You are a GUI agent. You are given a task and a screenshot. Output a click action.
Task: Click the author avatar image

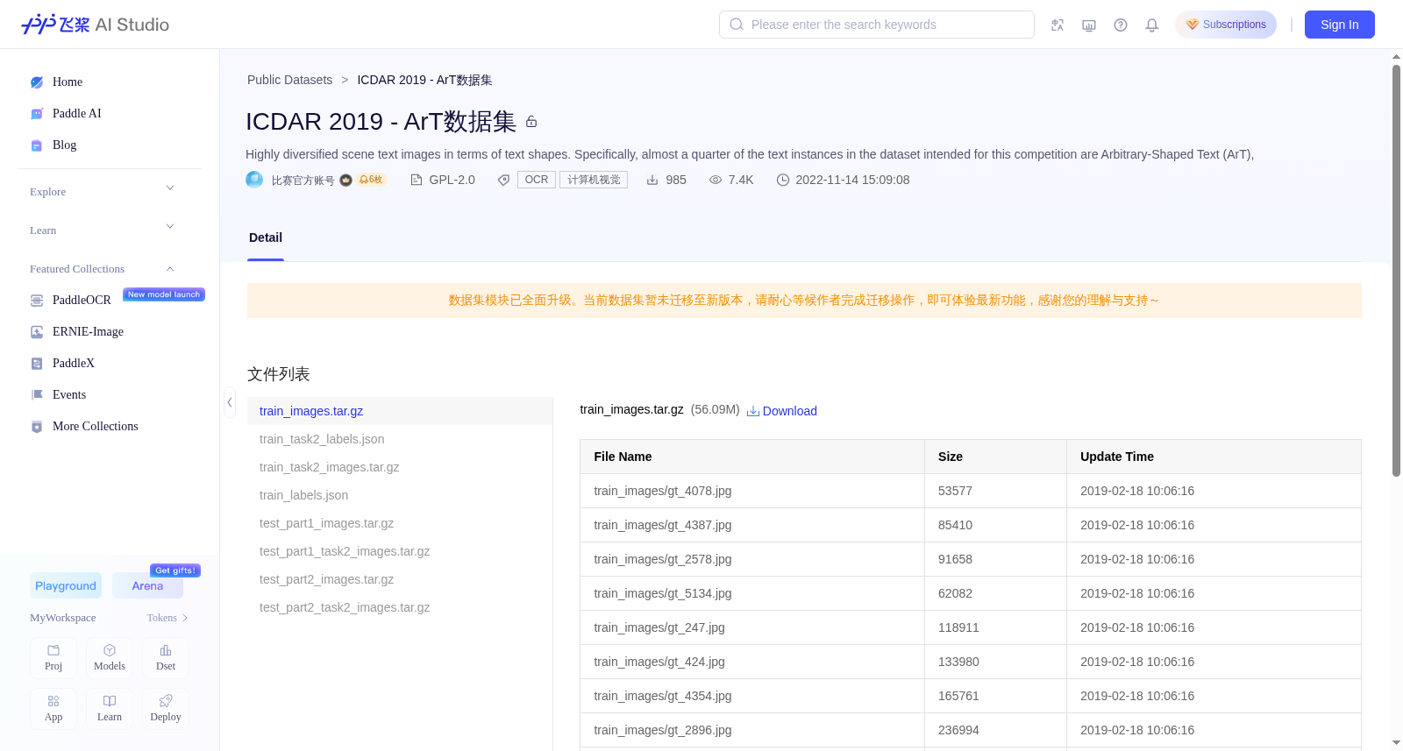[254, 180]
